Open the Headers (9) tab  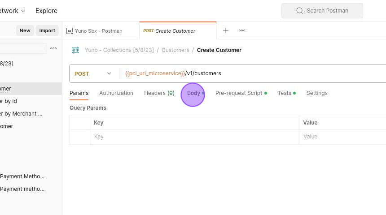point(159,93)
